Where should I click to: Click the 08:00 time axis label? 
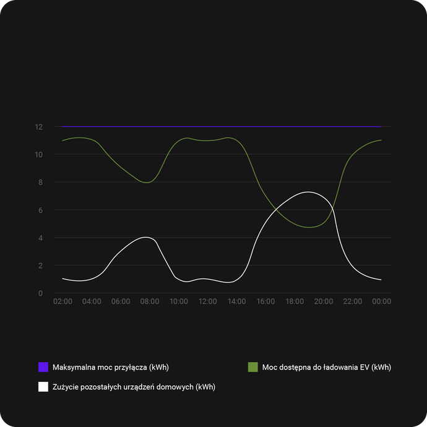pyautogui.click(x=150, y=301)
